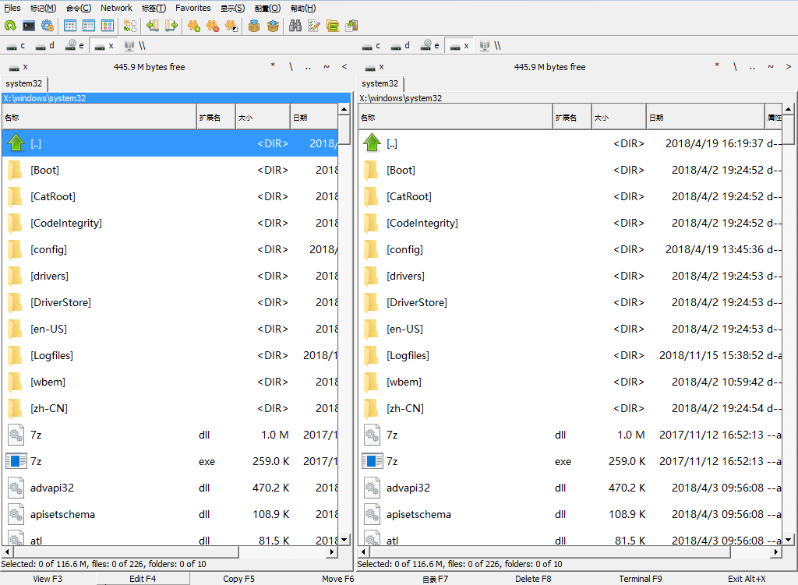This screenshot has height=585, width=798.
Task: Open right panel drive dropdown showing x
Action: [x=375, y=67]
